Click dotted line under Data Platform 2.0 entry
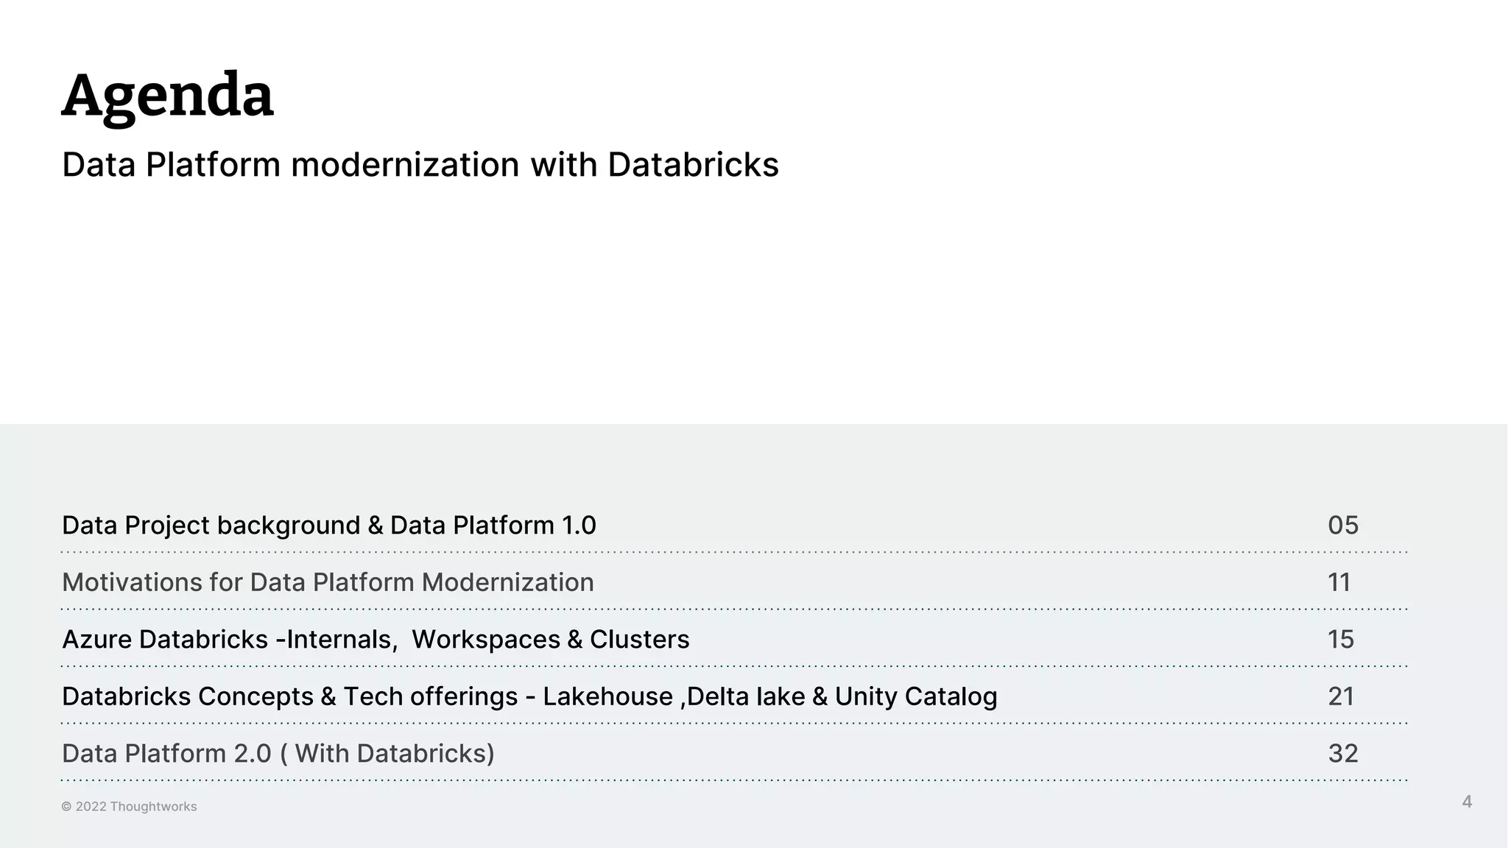Image resolution: width=1508 pixels, height=848 pixels. click(x=733, y=780)
